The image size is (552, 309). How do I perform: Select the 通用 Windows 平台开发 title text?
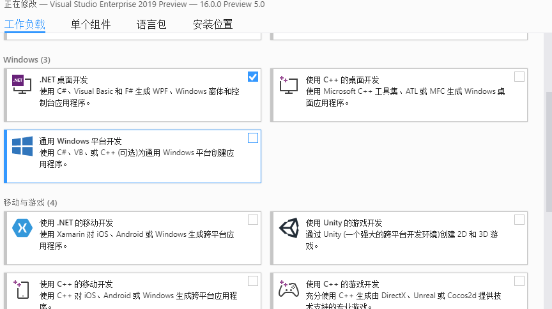[x=80, y=141]
